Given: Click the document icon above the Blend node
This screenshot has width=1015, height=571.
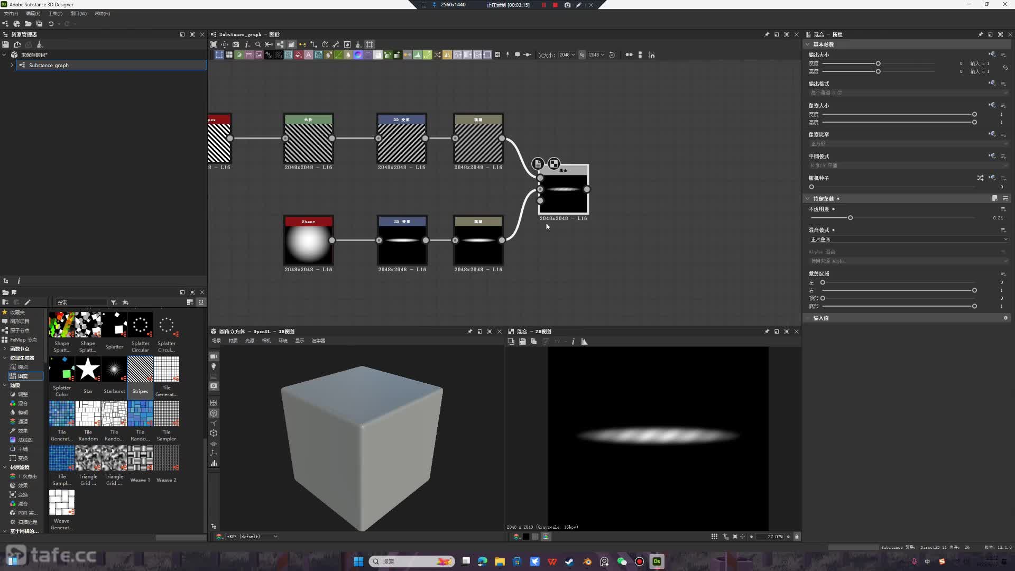Looking at the screenshot, I should click(538, 163).
